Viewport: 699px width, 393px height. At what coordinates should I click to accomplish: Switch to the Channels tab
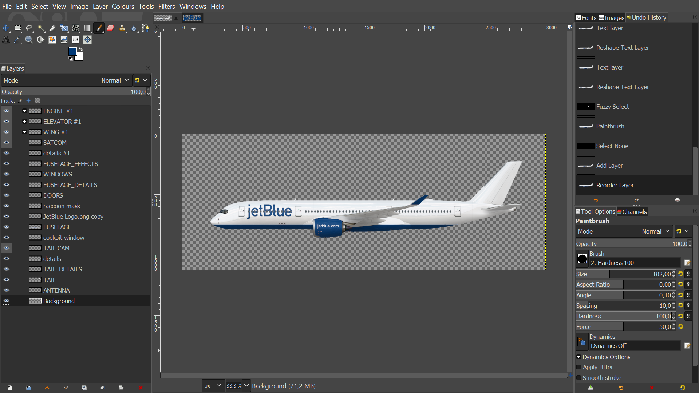(x=632, y=212)
